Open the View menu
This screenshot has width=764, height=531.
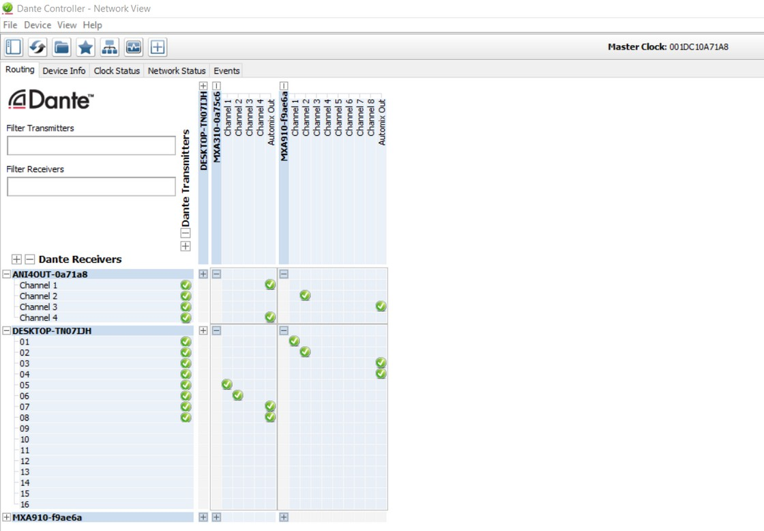pyautogui.click(x=67, y=25)
